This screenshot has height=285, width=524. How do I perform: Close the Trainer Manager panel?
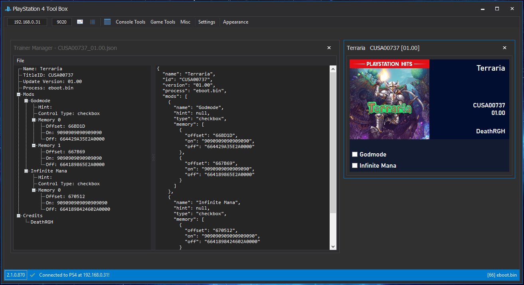(329, 48)
